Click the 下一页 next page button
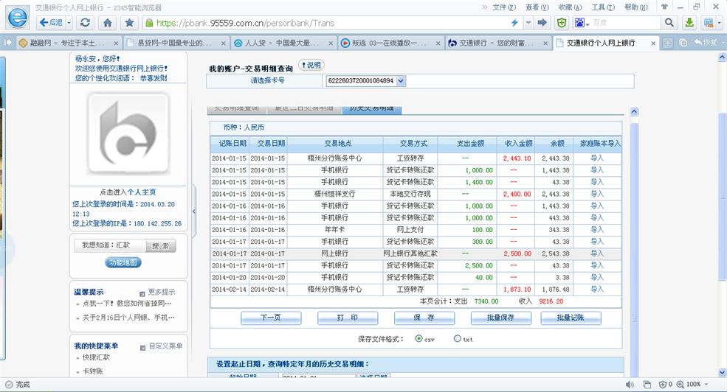This screenshot has width=727, height=392. (271, 318)
